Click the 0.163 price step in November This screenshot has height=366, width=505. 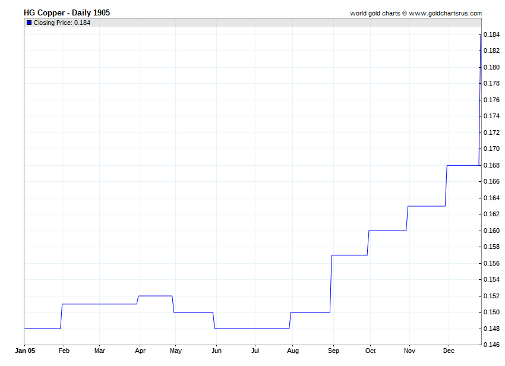(x=426, y=206)
